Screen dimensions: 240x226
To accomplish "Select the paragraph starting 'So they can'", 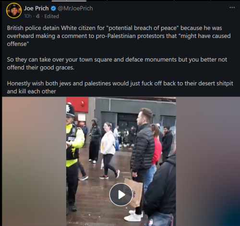I will (x=117, y=63).
